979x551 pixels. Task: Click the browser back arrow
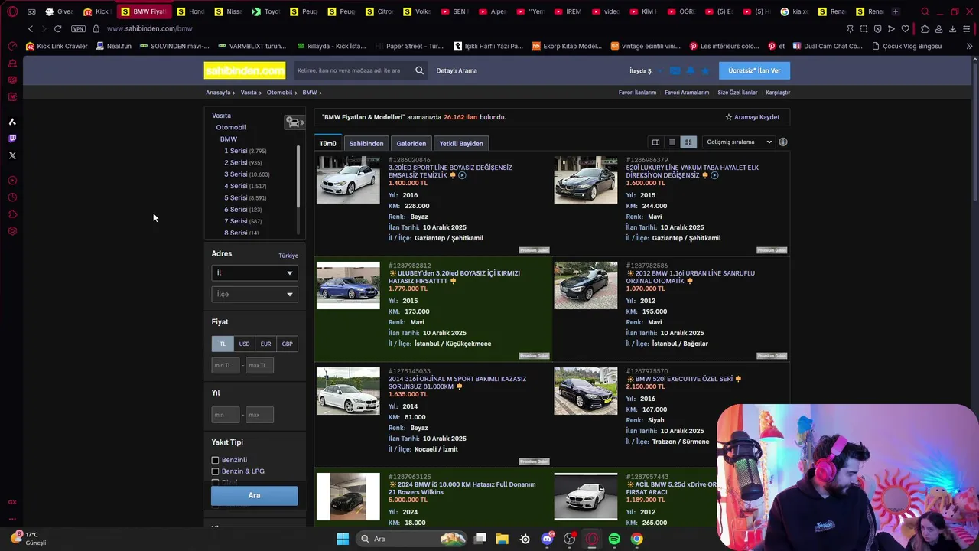31,28
